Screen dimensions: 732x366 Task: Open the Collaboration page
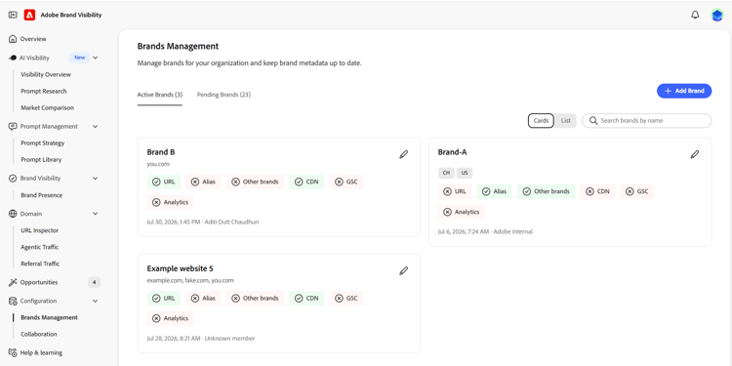[x=39, y=334]
